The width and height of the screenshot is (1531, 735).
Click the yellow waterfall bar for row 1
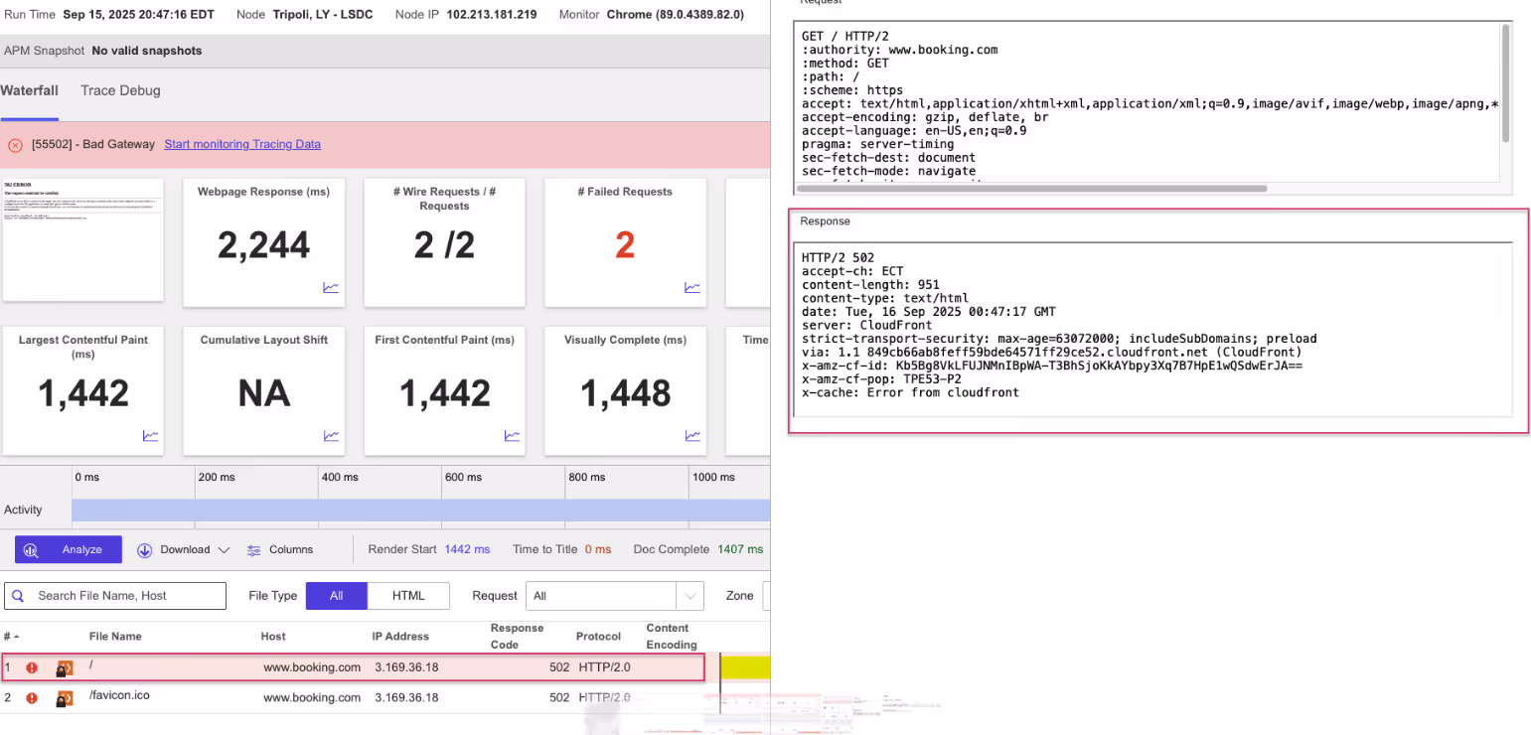746,668
